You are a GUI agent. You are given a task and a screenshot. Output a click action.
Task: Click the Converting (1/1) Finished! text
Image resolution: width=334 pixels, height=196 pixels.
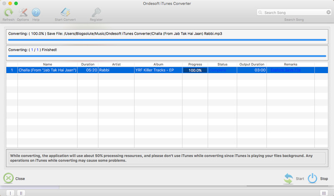click(x=33, y=50)
